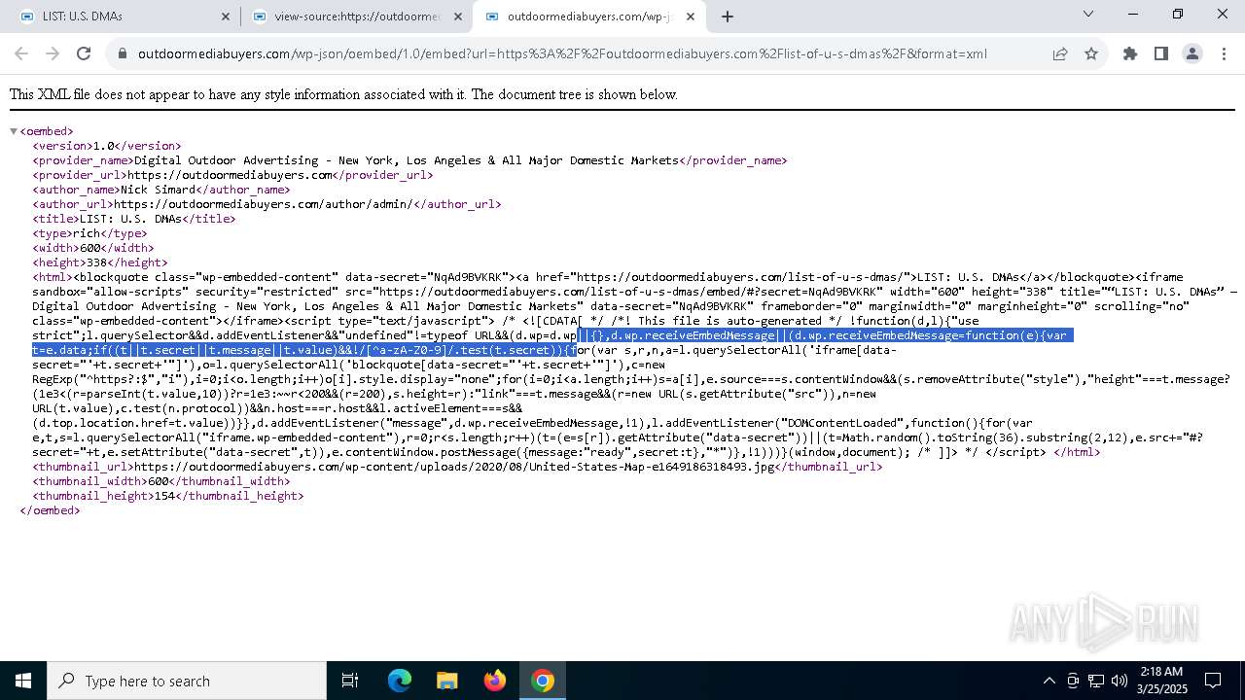The height and width of the screenshot is (700, 1245).
Task: Reload the current page
Action: click(84, 53)
